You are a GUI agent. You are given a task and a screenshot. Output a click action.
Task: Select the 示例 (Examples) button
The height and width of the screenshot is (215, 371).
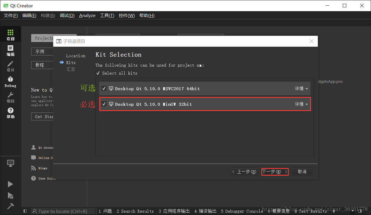pos(42,51)
